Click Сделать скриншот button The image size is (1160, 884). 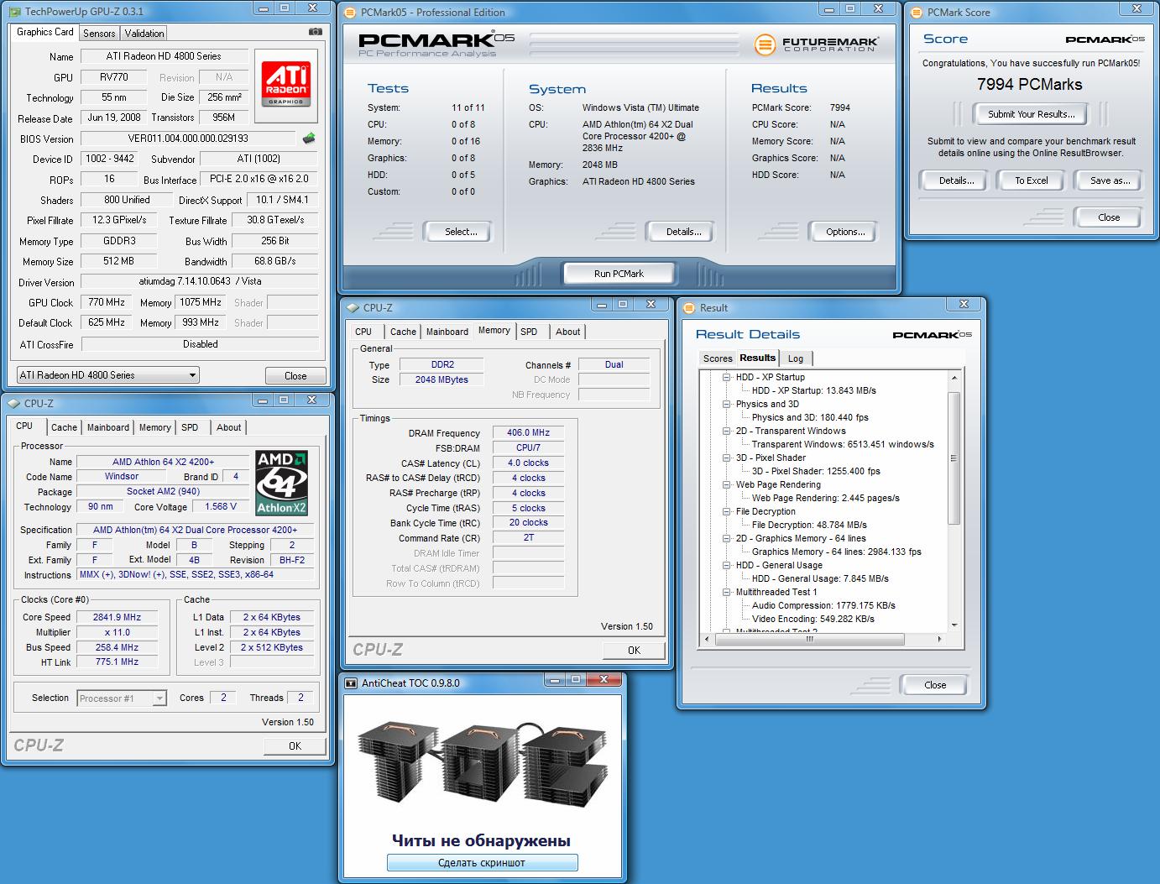tap(483, 862)
